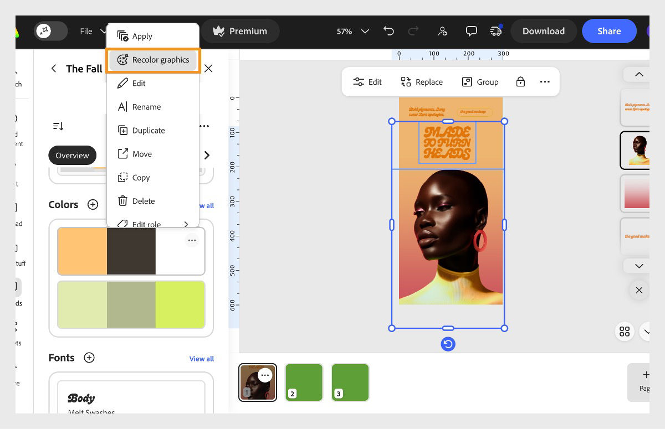Select the top text layer thumbnail
Image resolution: width=665 pixels, height=429 pixels.
(x=635, y=107)
